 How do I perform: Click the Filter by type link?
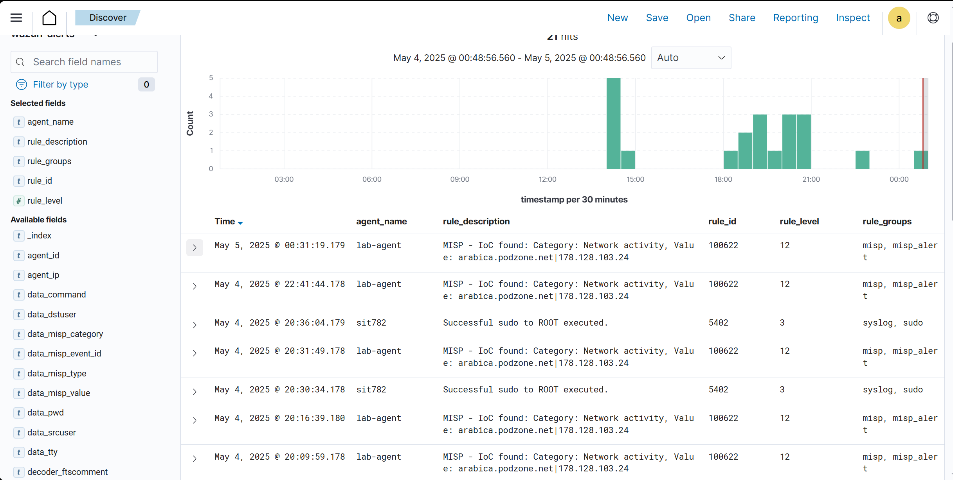click(61, 84)
